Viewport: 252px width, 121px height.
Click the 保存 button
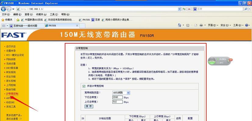[x=89, y=106]
